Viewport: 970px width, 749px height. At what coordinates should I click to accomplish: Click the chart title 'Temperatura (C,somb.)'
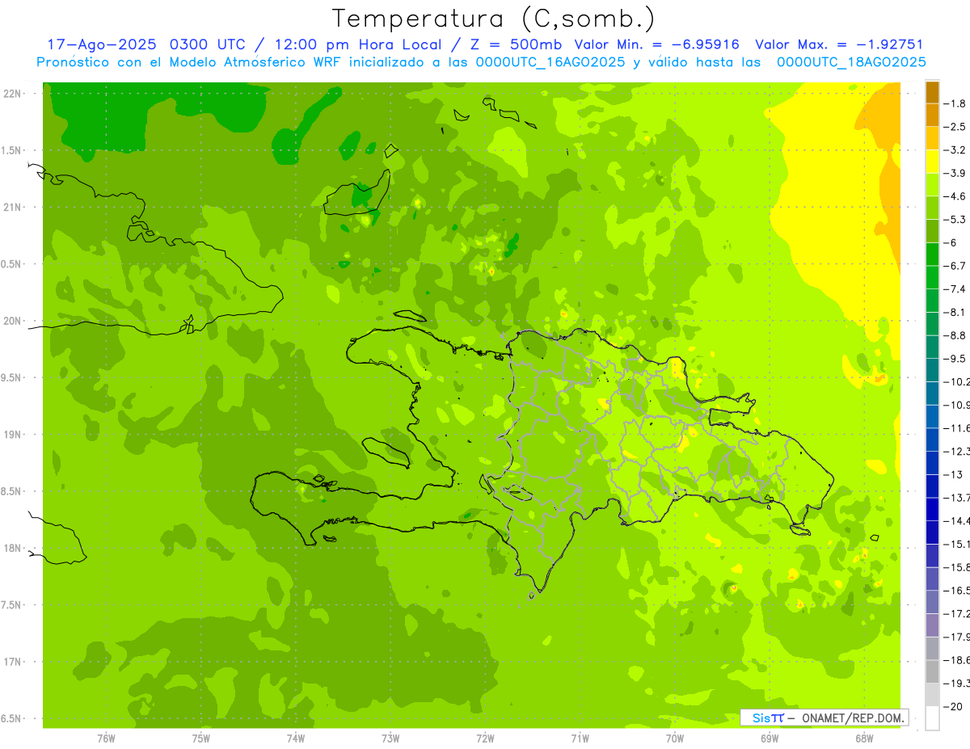[x=494, y=19]
